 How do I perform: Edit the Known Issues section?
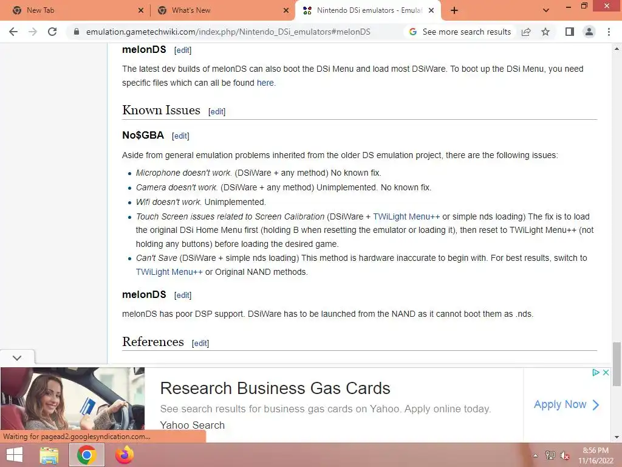click(217, 112)
